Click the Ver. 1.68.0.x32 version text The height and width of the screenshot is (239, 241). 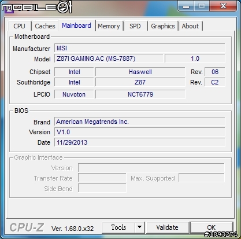click(72, 229)
